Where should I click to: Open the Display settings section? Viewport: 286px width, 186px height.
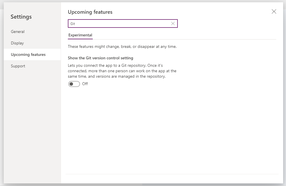click(x=32, y=43)
